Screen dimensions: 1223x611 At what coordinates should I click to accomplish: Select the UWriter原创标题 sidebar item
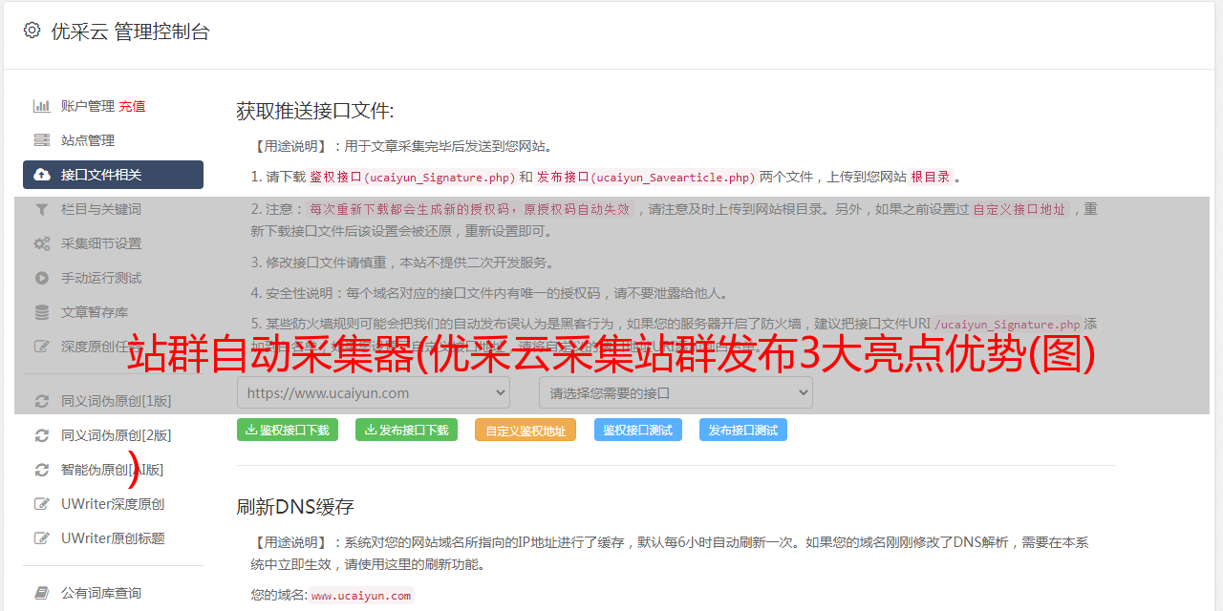(x=113, y=538)
